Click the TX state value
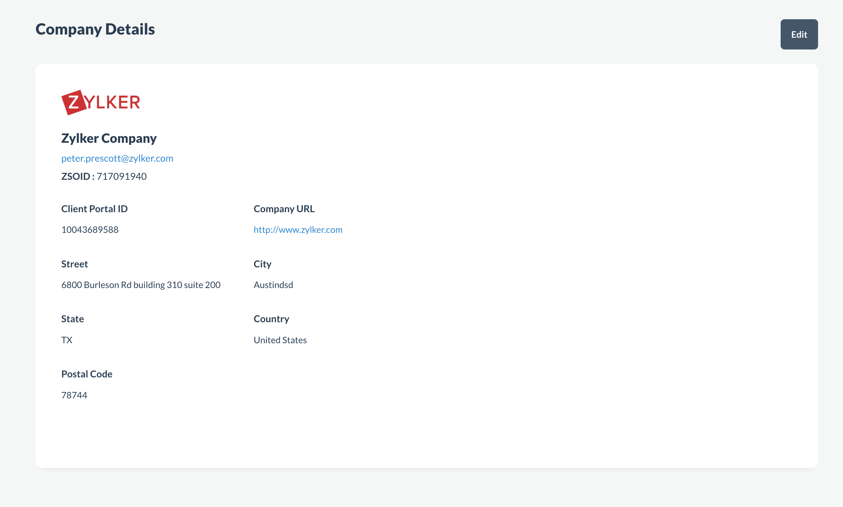 (x=67, y=340)
